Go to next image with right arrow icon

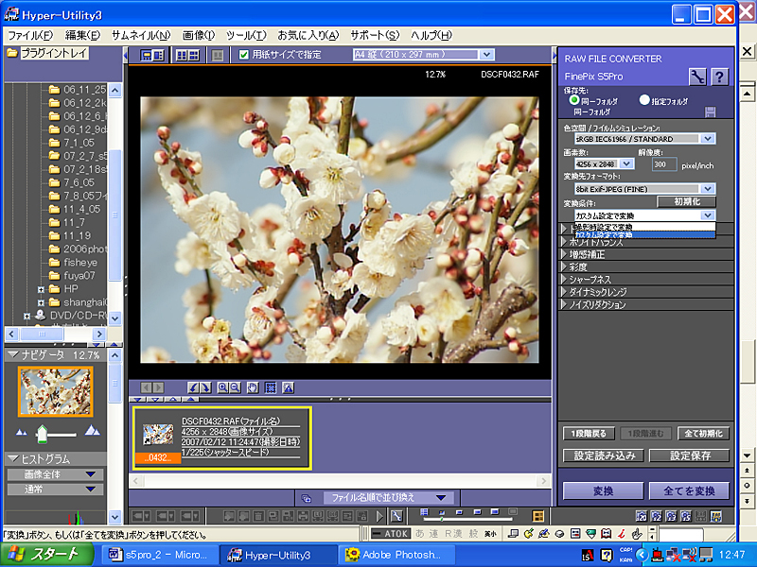coord(158,387)
